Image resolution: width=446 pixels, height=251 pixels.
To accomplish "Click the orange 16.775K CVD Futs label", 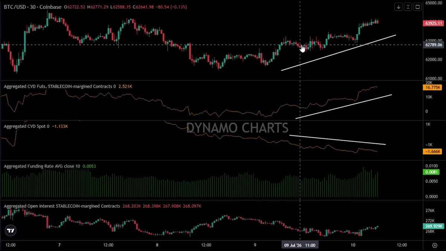I will (x=433, y=88).
